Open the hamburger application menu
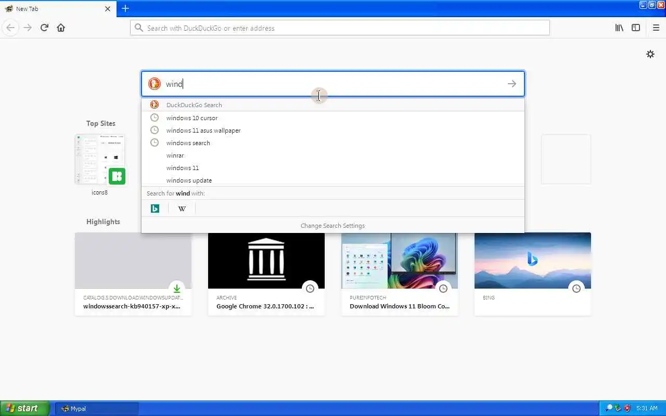This screenshot has width=666, height=416. coord(656,28)
